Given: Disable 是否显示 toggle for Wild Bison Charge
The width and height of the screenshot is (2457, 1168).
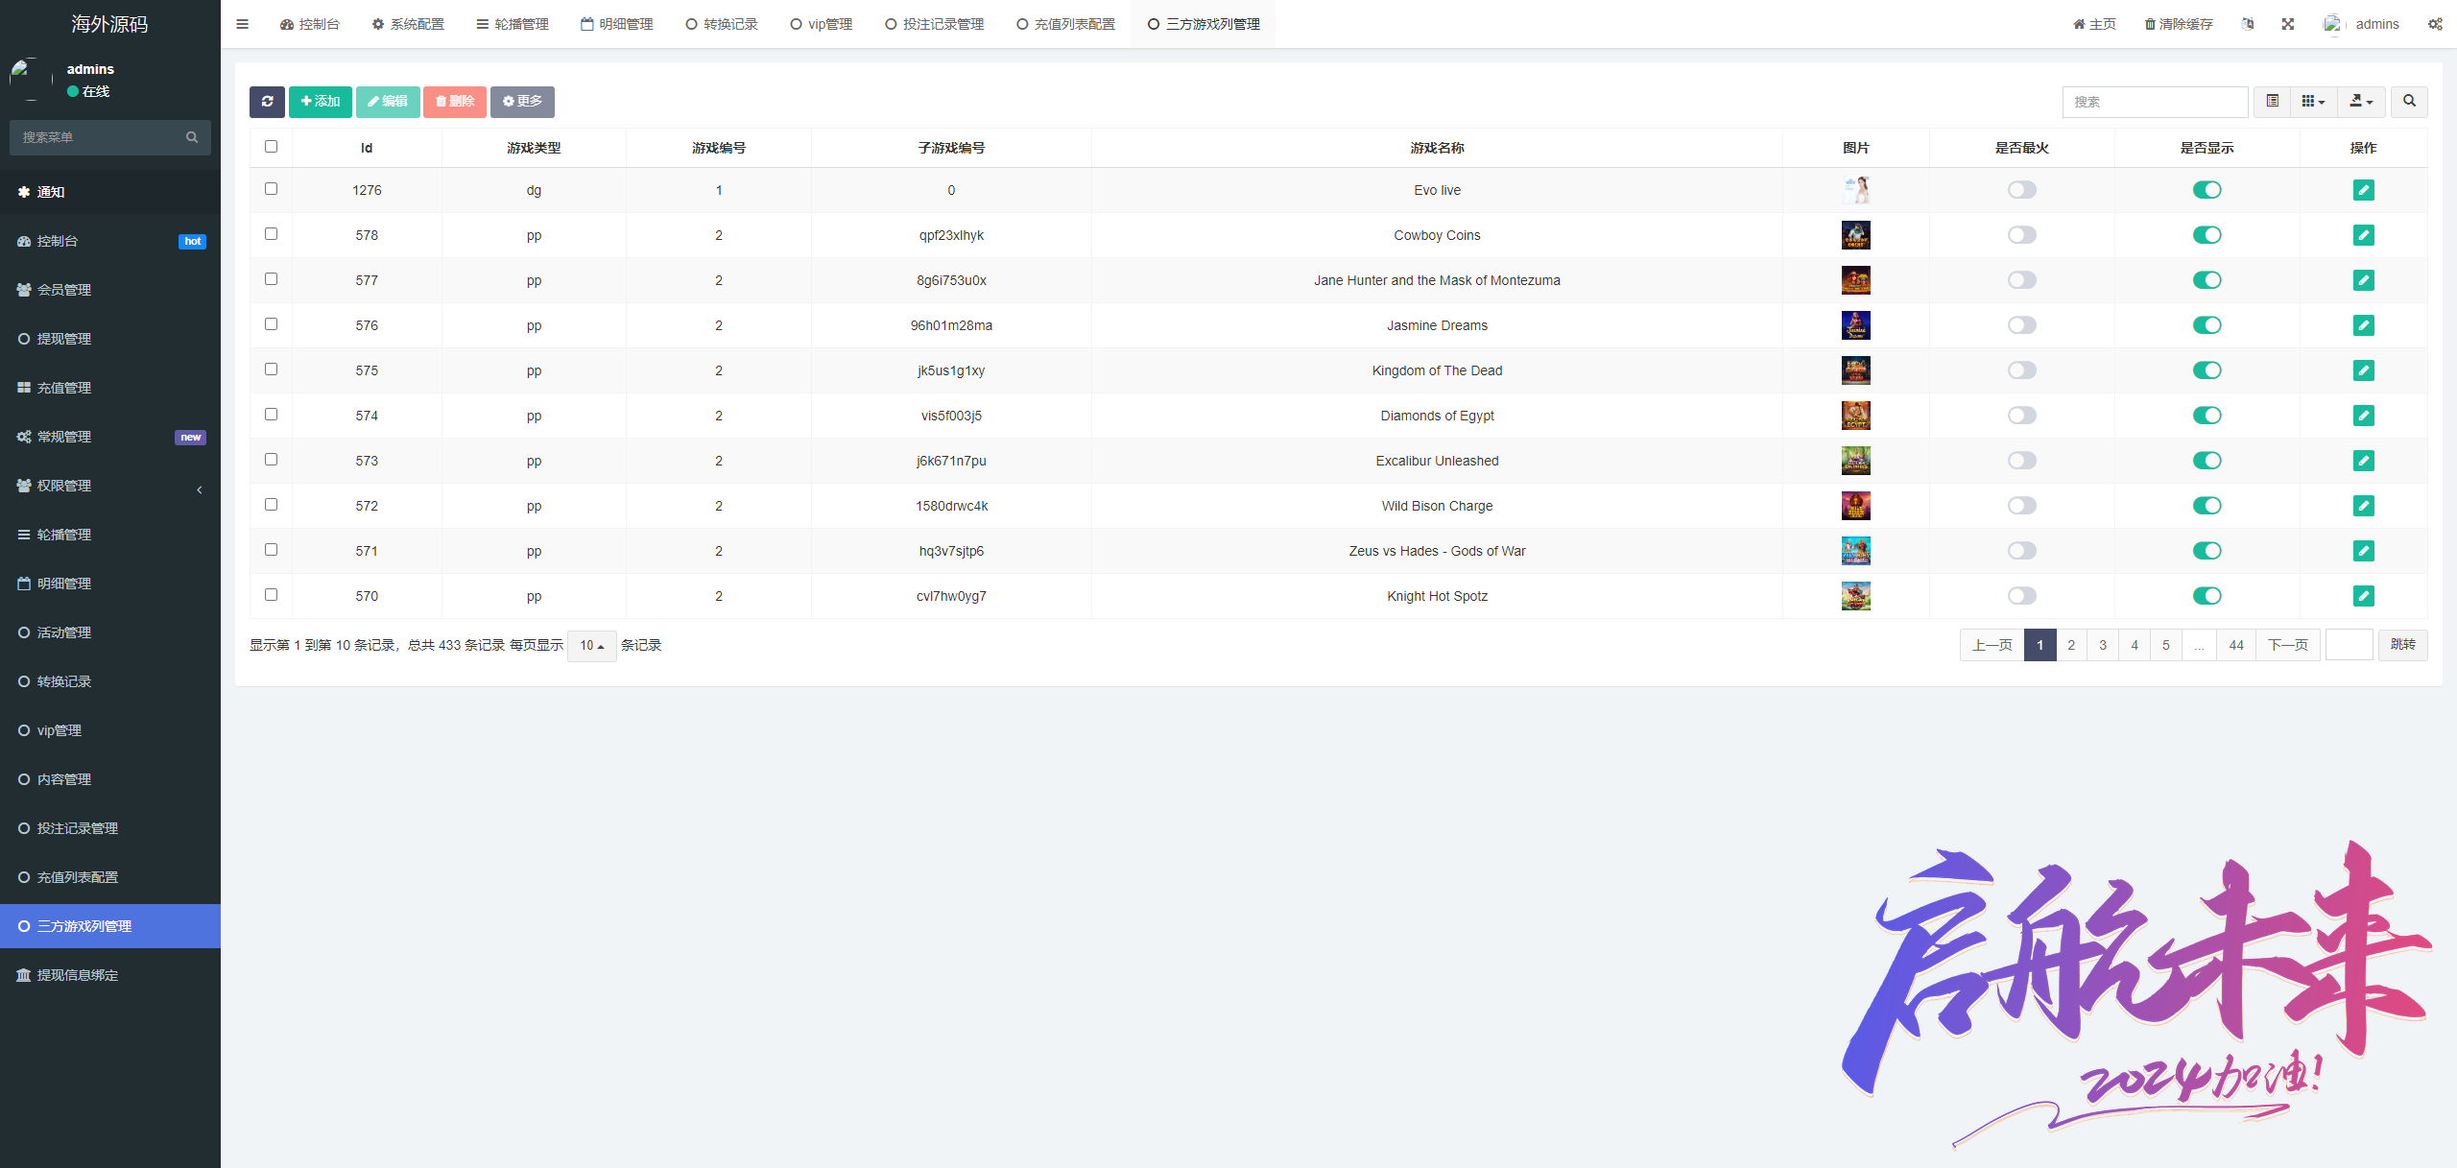Looking at the screenshot, I should point(2207,506).
